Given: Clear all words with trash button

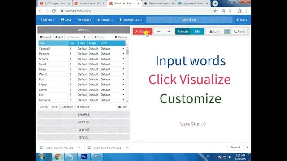Looking at the screenshot, I should click(x=122, y=107).
